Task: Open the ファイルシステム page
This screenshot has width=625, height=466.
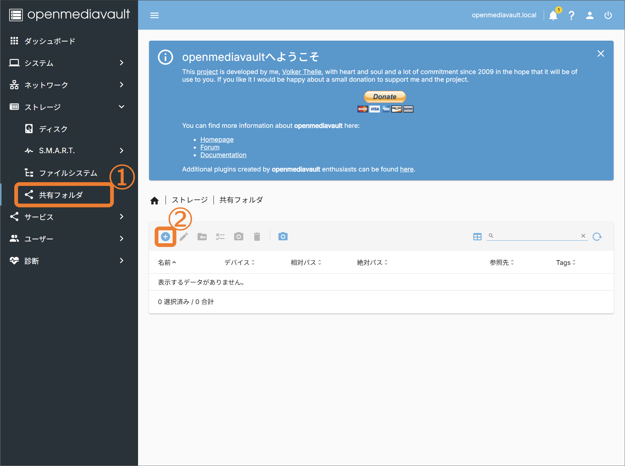Action: coord(69,173)
